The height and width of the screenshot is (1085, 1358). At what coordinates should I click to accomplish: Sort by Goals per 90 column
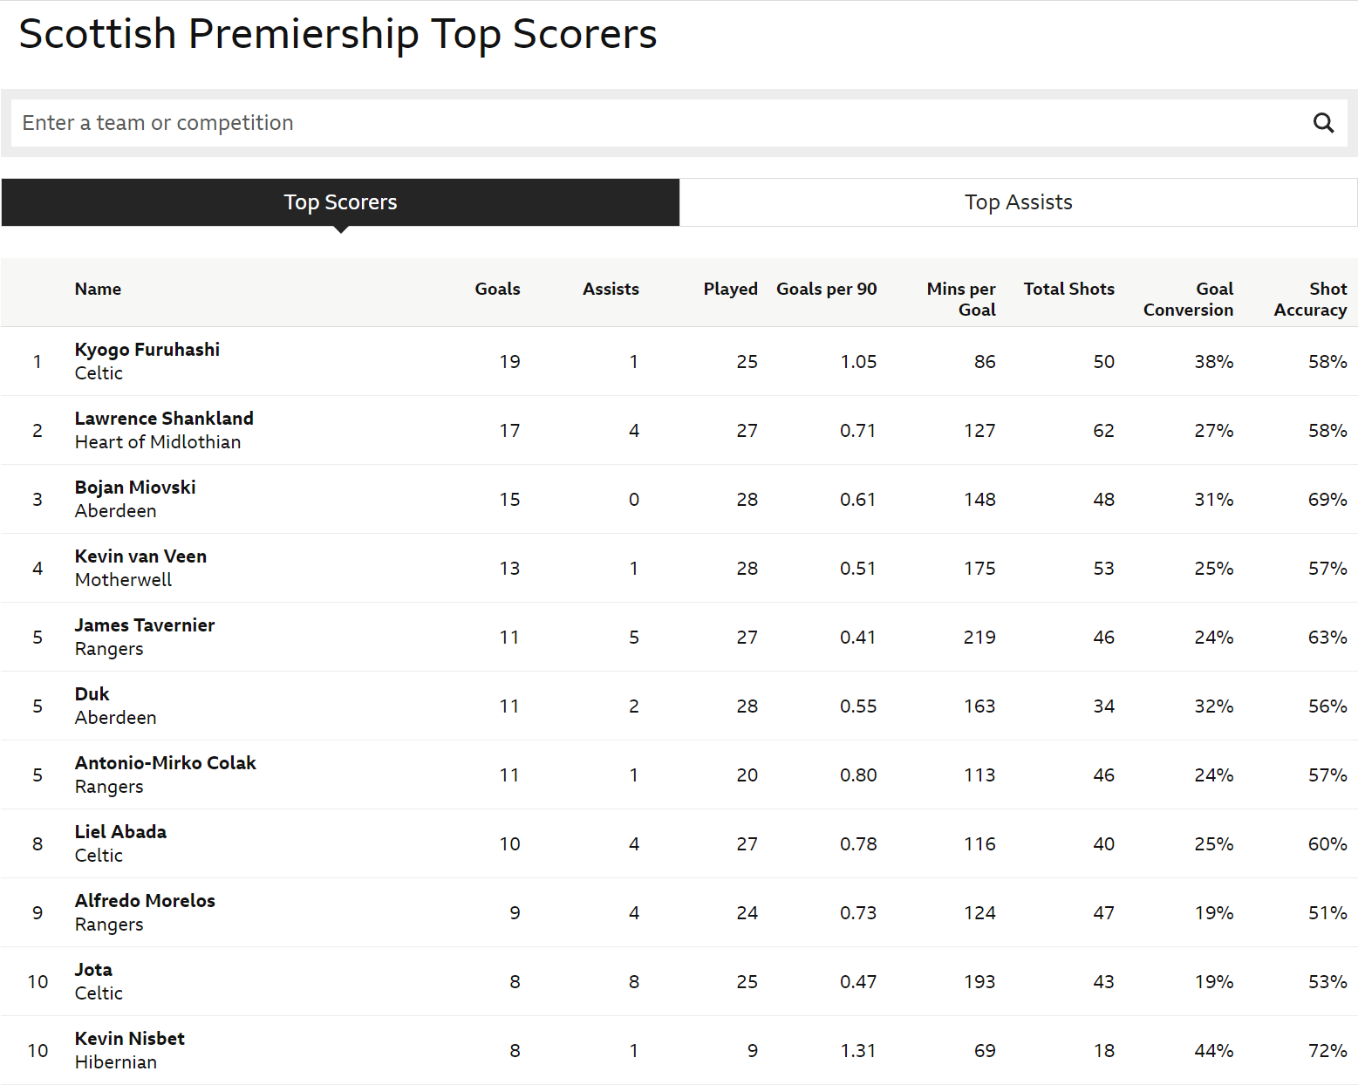click(826, 289)
